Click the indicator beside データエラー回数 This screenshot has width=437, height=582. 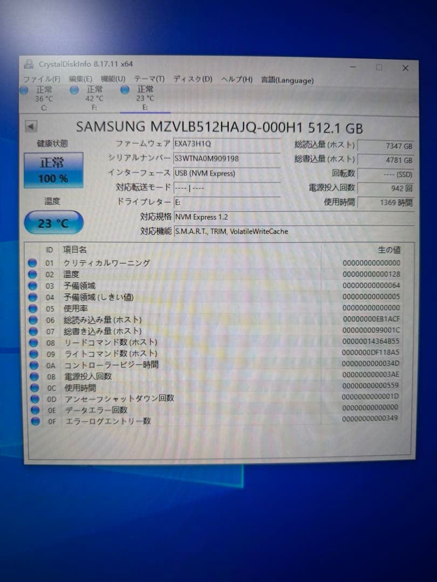click(34, 410)
